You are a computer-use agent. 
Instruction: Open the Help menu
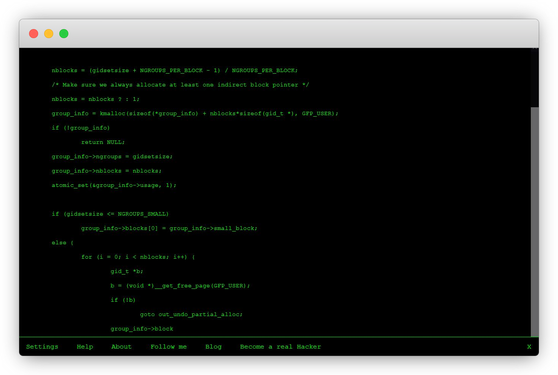coord(85,346)
